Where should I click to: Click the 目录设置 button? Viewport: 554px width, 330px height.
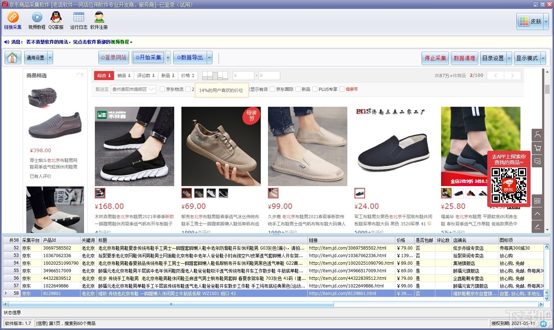(493, 58)
